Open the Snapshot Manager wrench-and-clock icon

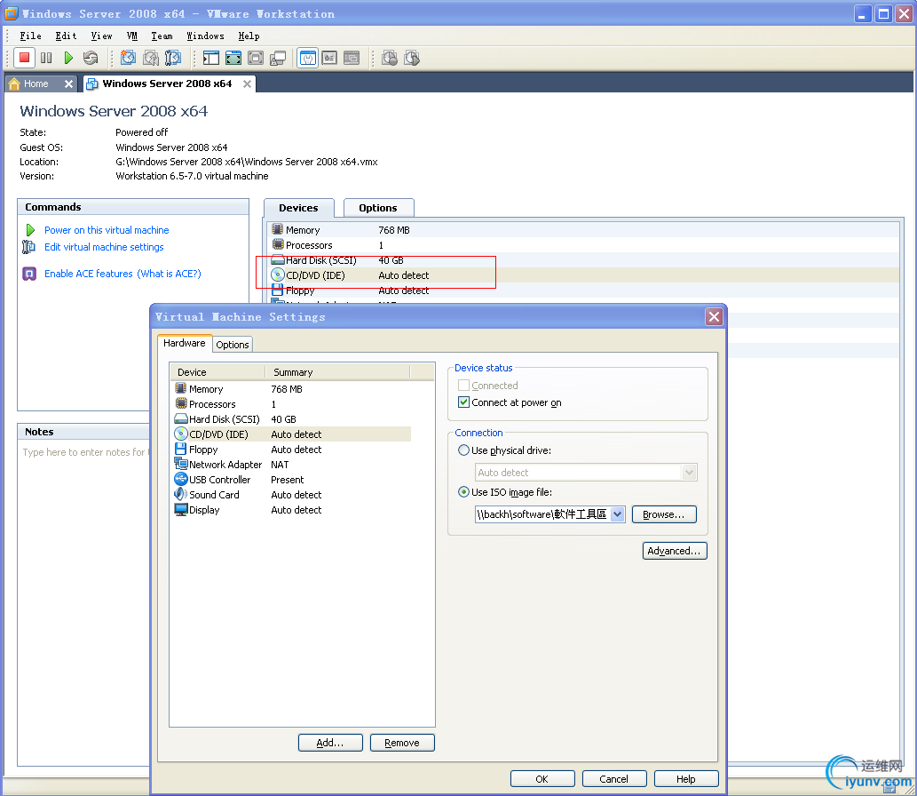(x=173, y=58)
